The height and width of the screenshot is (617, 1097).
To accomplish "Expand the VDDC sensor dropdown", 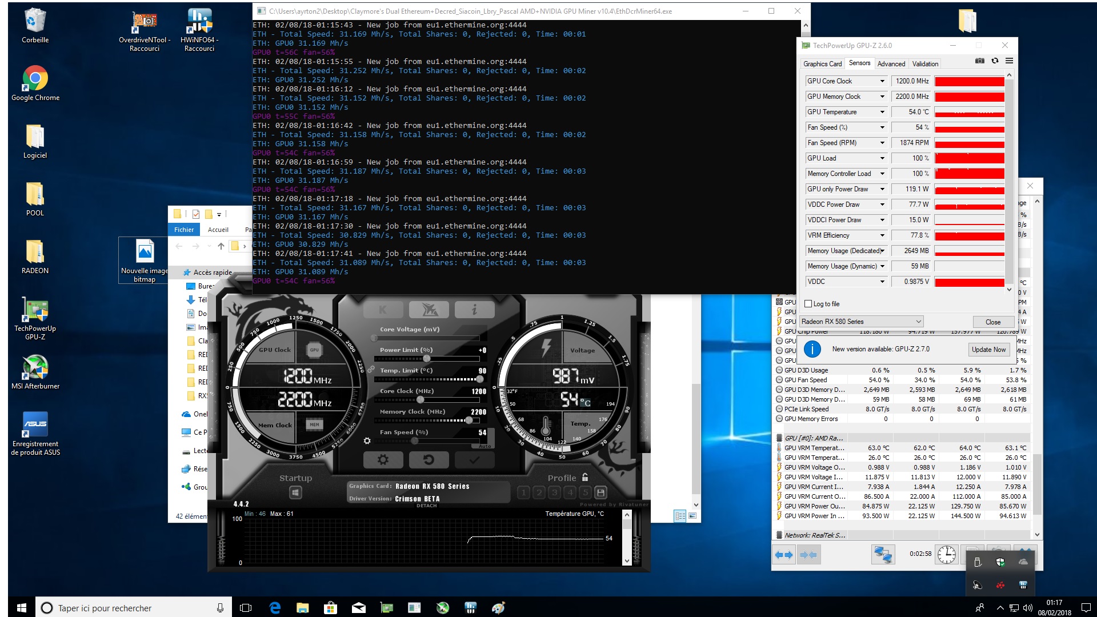I will [x=882, y=282].
